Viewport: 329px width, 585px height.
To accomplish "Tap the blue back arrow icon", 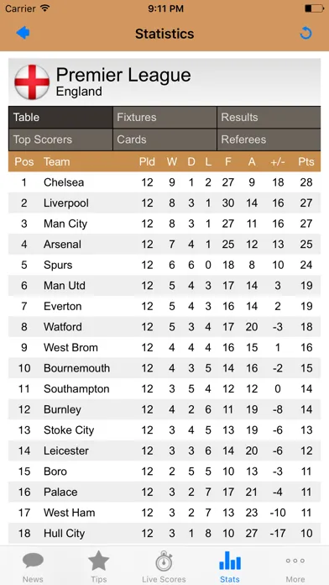I will [x=23, y=34].
